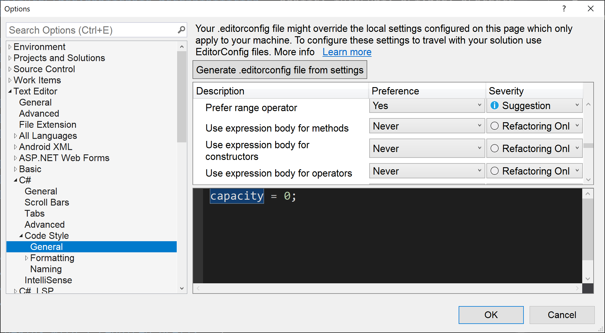Select General under C#
The height and width of the screenshot is (333, 605).
pos(41,191)
